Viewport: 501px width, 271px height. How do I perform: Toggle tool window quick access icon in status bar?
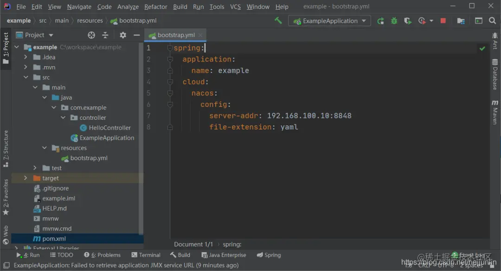click(6, 265)
